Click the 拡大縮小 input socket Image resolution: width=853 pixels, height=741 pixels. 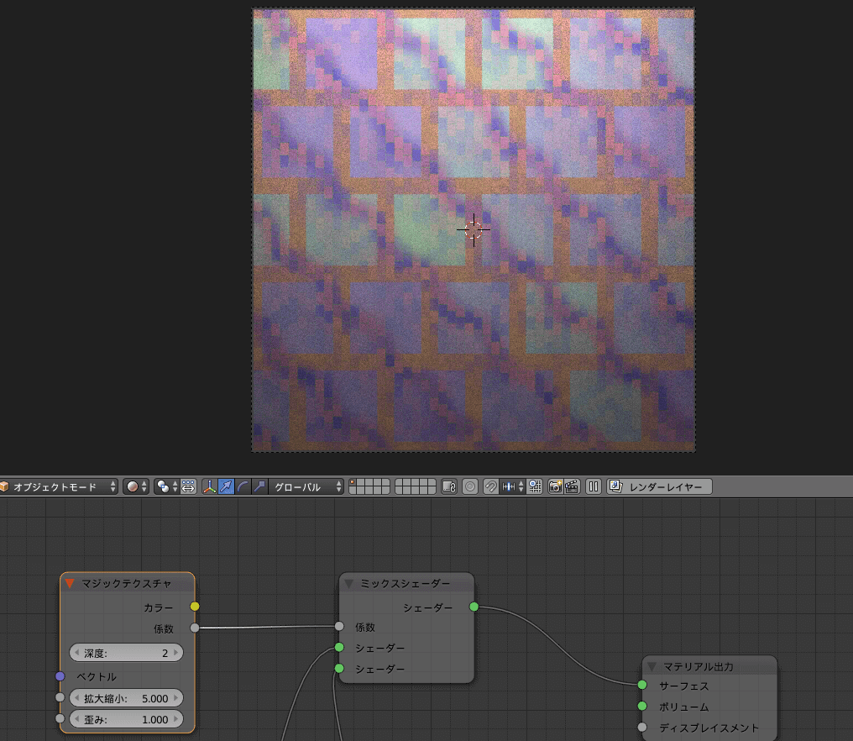[x=60, y=697]
